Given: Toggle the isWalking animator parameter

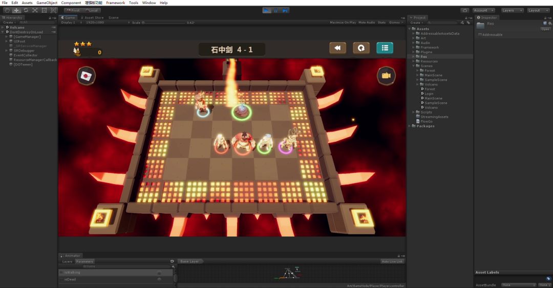Looking at the screenshot, I should coord(159,273).
